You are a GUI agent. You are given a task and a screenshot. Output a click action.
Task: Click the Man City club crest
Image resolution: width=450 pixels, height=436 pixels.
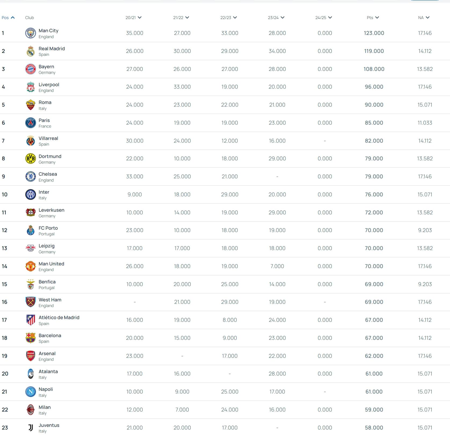click(x=30, y=33)
